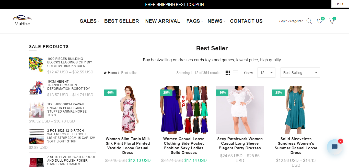The image size is (349, 168).
Task: Open Solid Sleeveless Sundress title
Action: point(296,146)
